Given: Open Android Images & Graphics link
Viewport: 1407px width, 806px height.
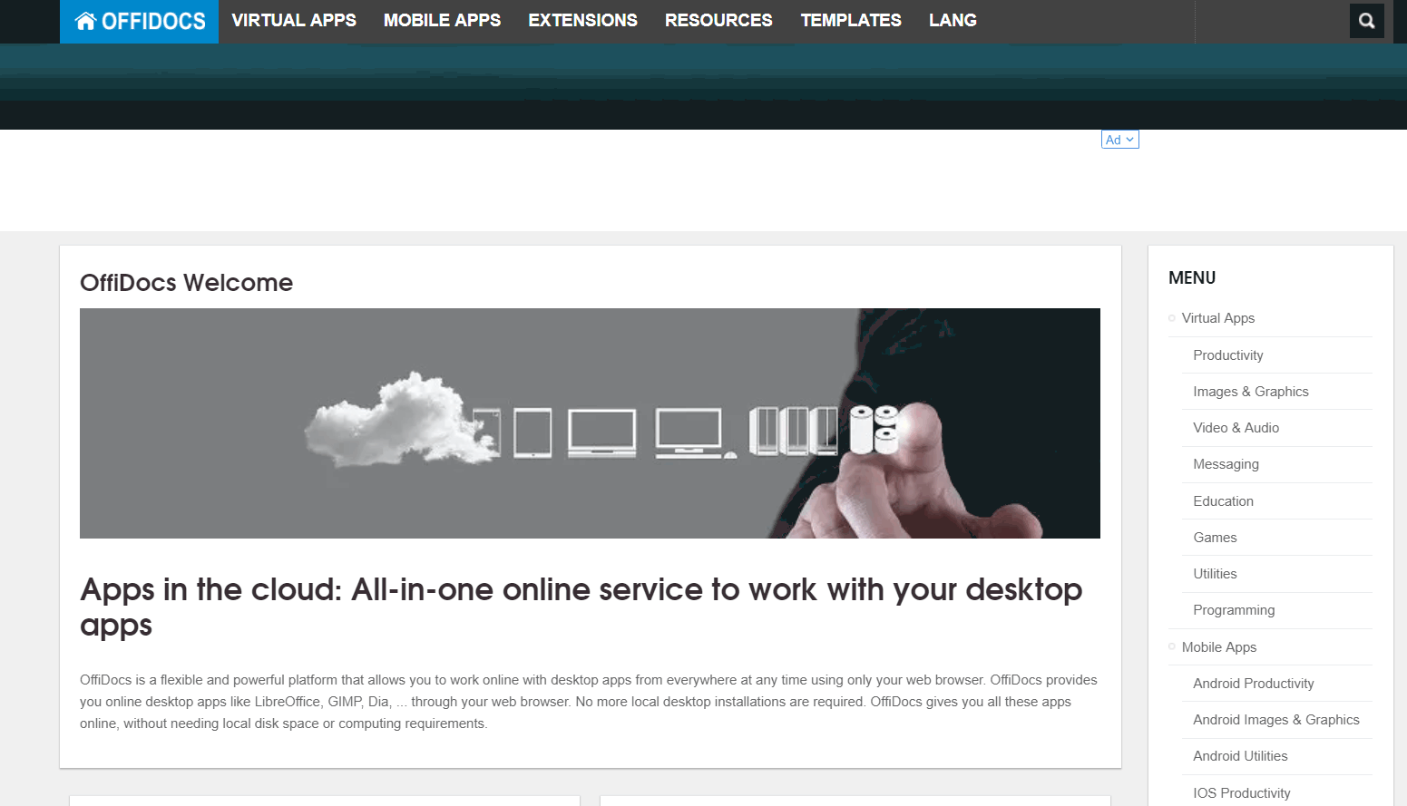Looking at the screenshot, I should (1276, 720).
